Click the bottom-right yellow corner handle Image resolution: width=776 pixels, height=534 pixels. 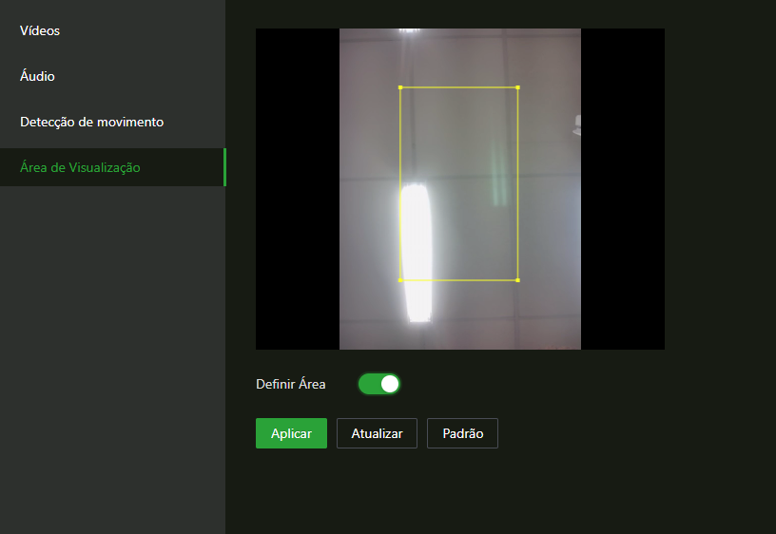click(x=517, y=280)
